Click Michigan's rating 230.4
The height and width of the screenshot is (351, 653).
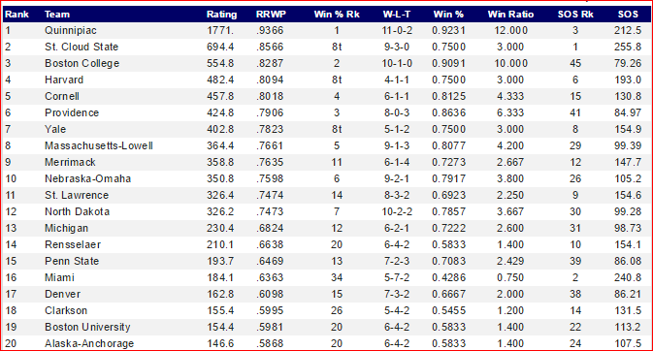pyautogui.click(x=220, y=228)
